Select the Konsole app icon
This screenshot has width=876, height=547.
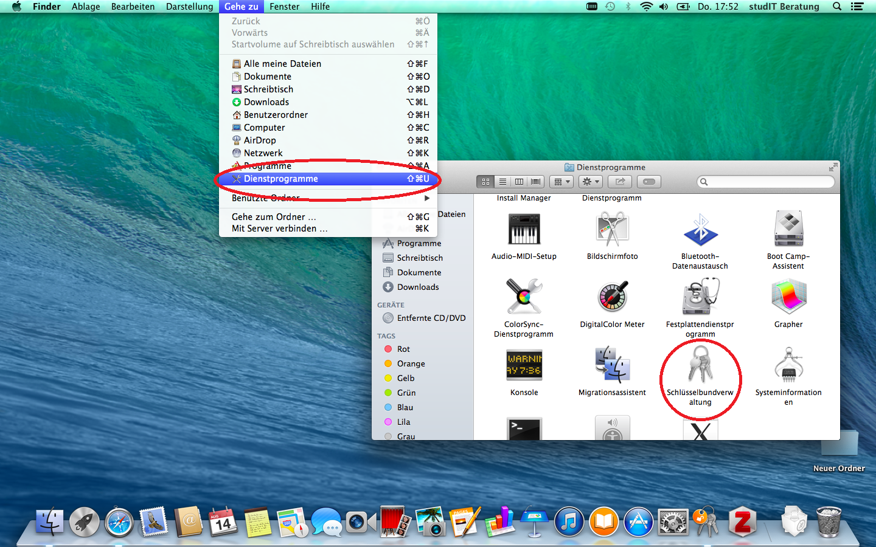[x=524, y=365]
